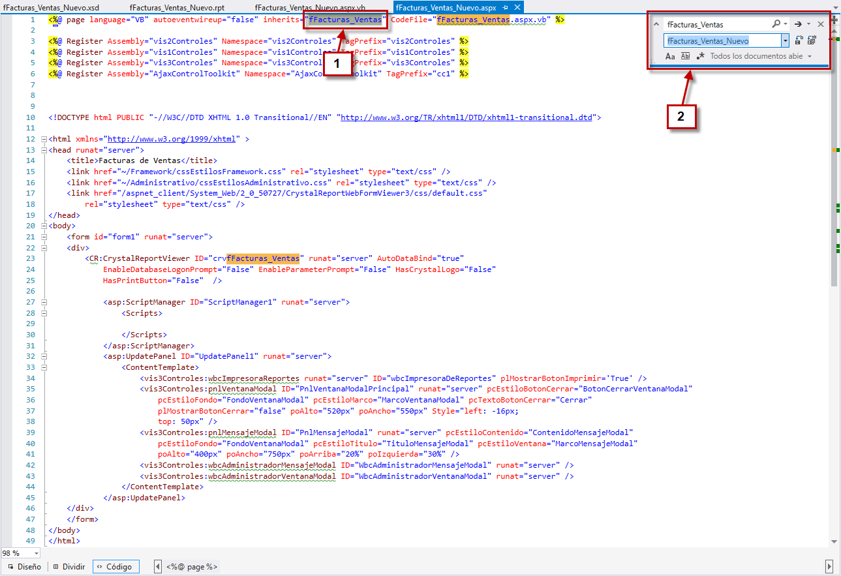841x576 pixels.
Task: Switch to fFacturas_Ventas_Nuevo.rpt tab
Action: tap(177, 7)
